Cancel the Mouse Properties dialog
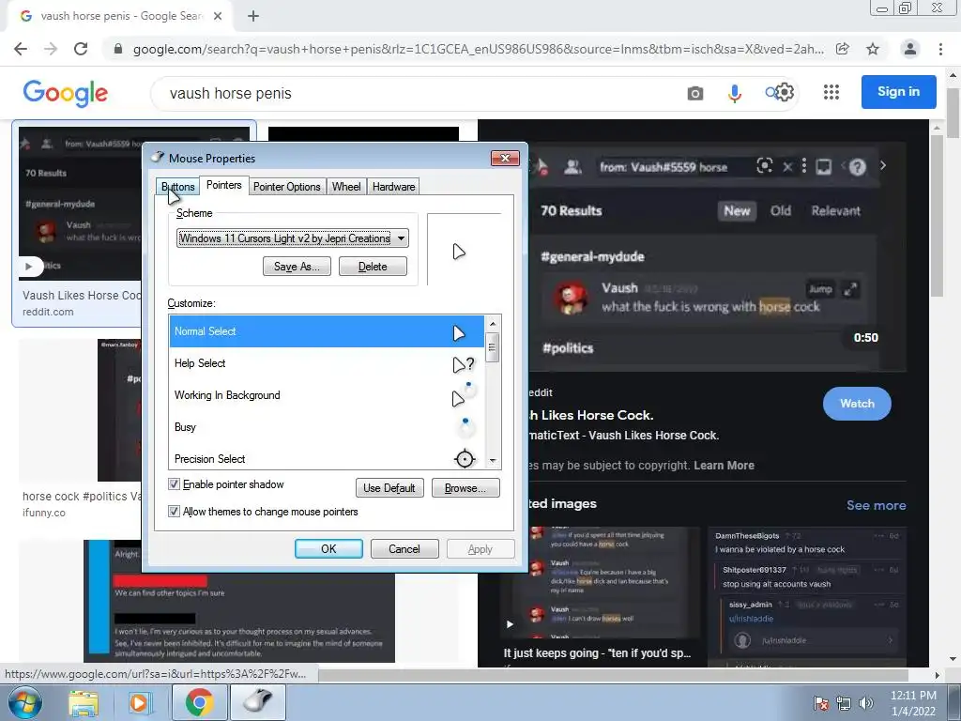Screen dimensions: 961x721 [404, 548]
